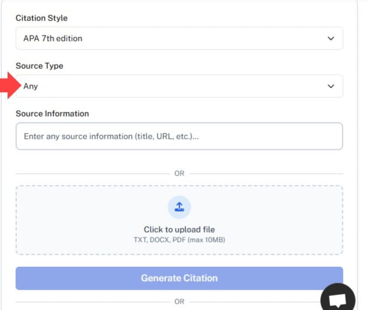This screenshot has height=310, width=369.
Task: Open the chat support bubble
Action: point(338,298)
